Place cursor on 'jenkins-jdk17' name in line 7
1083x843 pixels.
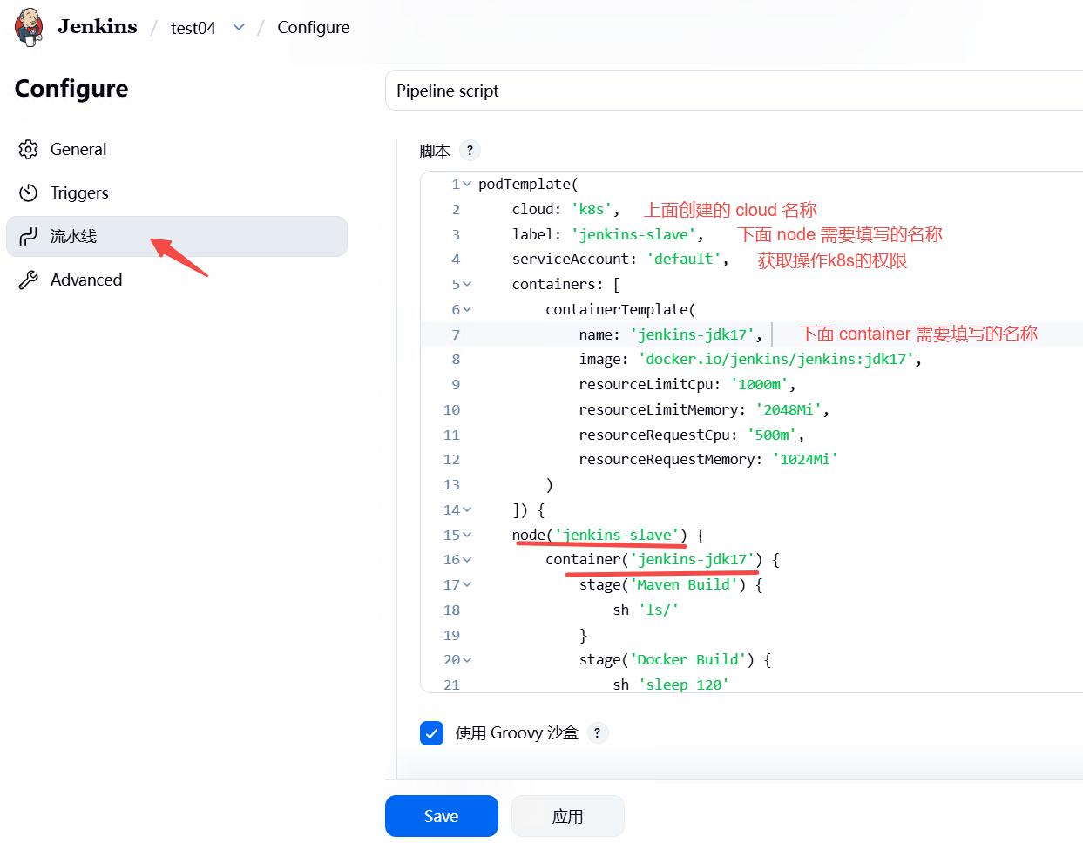(x=692, y=335)
